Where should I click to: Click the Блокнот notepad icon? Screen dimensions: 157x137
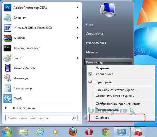tap(8, 18)
